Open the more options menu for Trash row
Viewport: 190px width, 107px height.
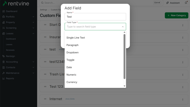tap(183, 75)
